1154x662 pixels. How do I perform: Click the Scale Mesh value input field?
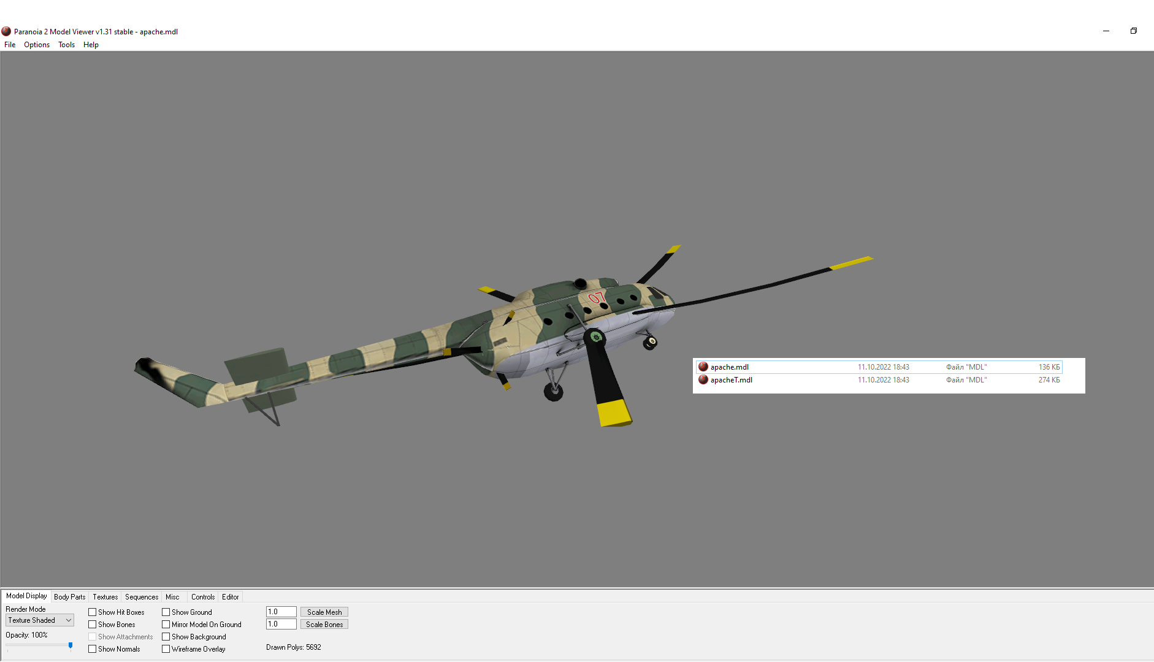[x=281, y=612]
